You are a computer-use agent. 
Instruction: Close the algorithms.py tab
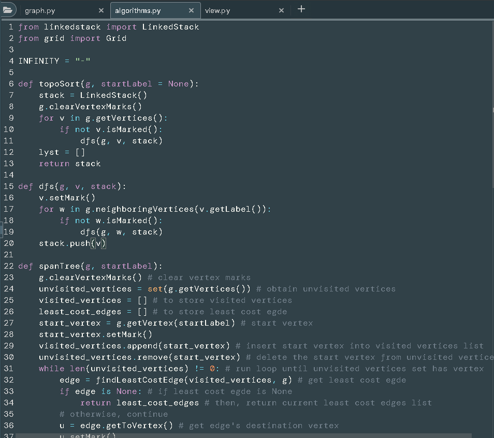tap(192, 10)
